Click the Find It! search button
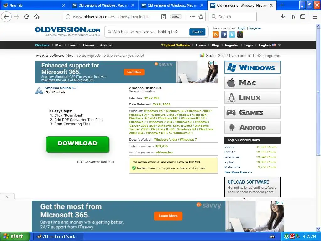This screenshot has width=321, height=241. point(197,32)
